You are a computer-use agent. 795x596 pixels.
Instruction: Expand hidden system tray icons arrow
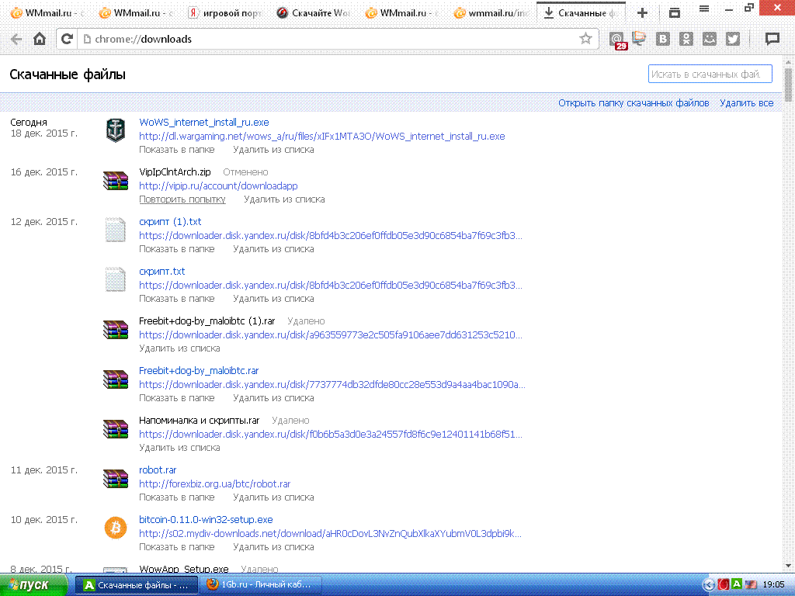709,585
